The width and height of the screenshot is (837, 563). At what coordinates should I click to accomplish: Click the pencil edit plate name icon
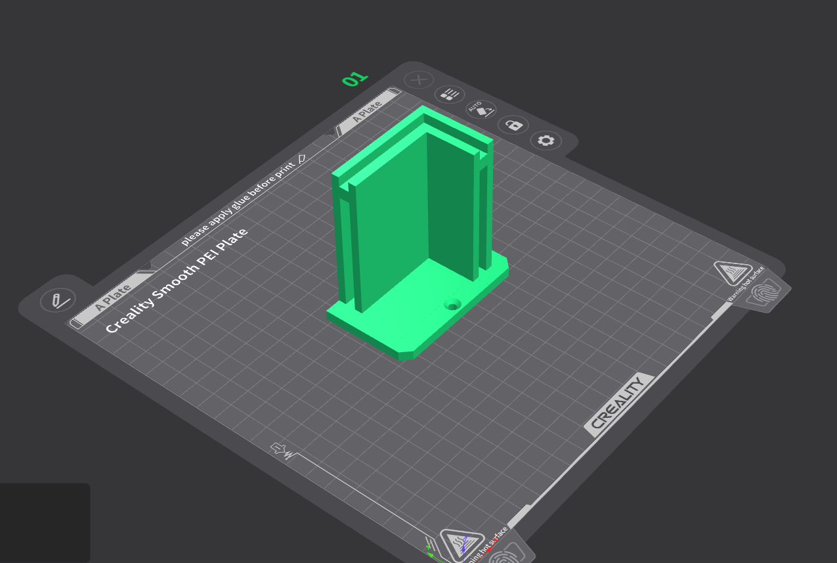pos(58,301)
